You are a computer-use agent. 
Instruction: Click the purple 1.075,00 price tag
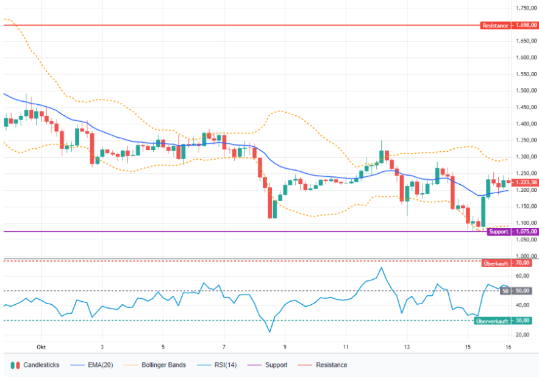tap(526, 232)
